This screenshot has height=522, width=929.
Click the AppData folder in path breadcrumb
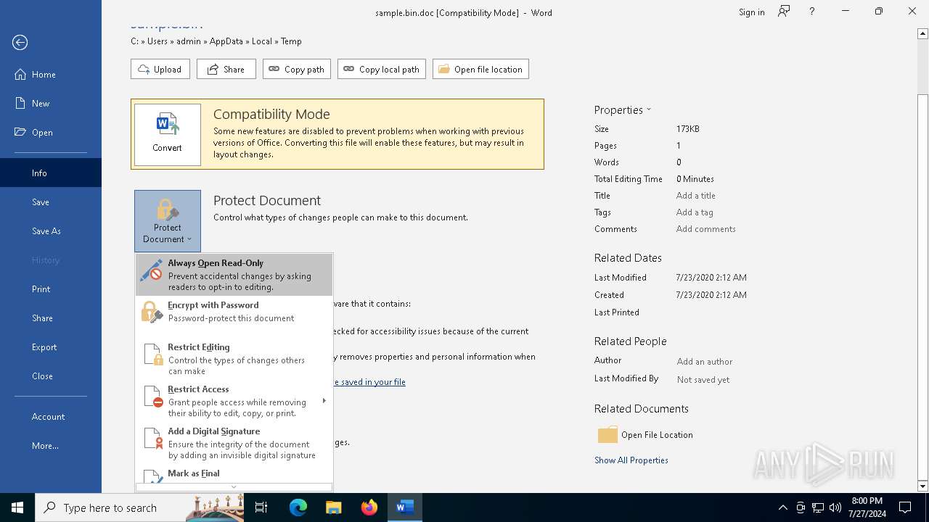[226, 41]
